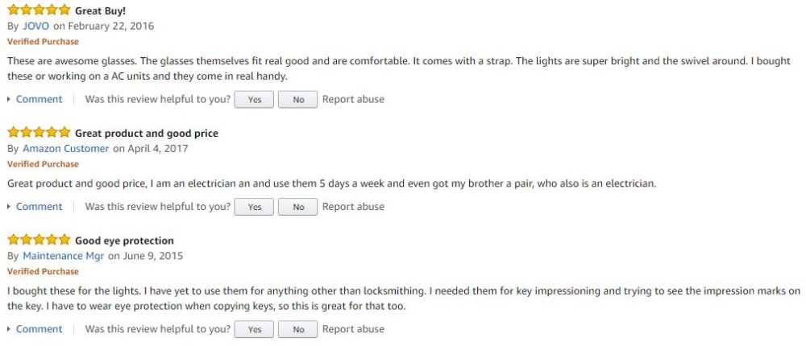The width and height of the screenshot is (806, 346).
Task: Report abuse on Good eye protection review
Action: [x=353, y=328]
